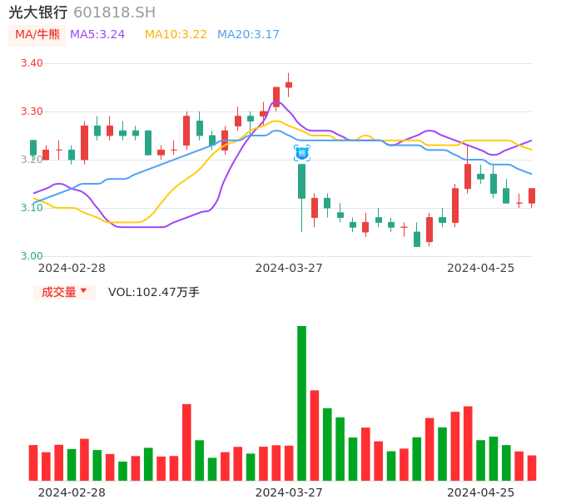Select the 2024-03-27 date on the price axis
The image size is (571, 504).
click(289, 268)
